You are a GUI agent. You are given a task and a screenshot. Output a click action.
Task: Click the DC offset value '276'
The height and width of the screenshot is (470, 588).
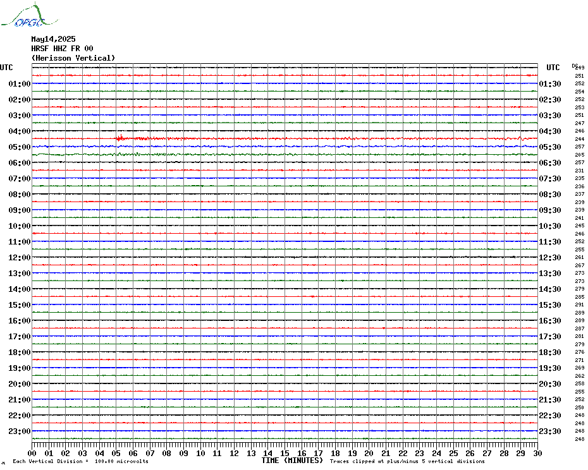point(579,352)
